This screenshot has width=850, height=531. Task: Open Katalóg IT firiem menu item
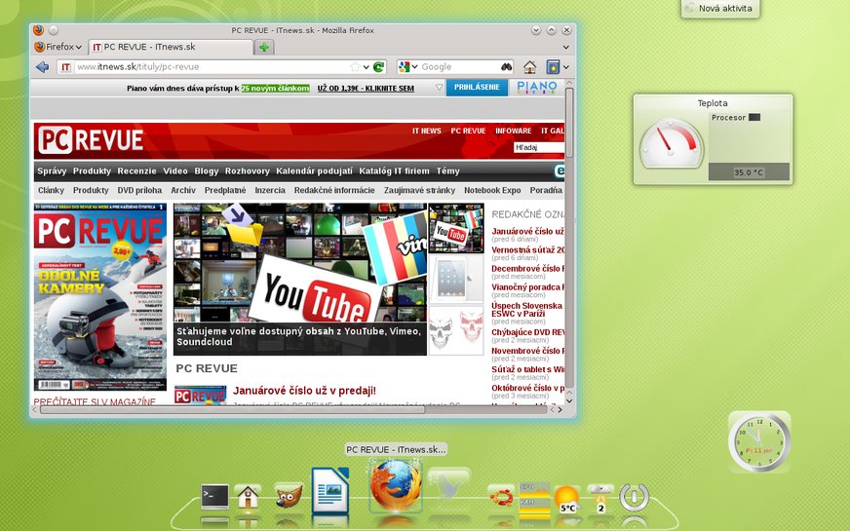394,171
